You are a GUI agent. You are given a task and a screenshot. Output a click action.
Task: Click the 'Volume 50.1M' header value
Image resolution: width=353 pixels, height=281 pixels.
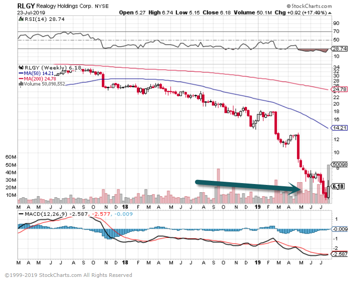click(252, 13)
